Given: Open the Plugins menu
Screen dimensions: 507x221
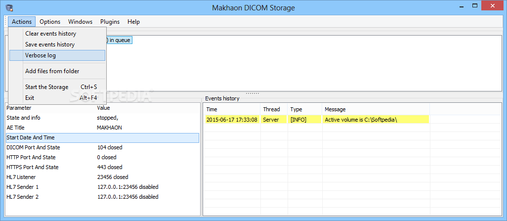Looking at the screenshot, I should coord(110,22).
